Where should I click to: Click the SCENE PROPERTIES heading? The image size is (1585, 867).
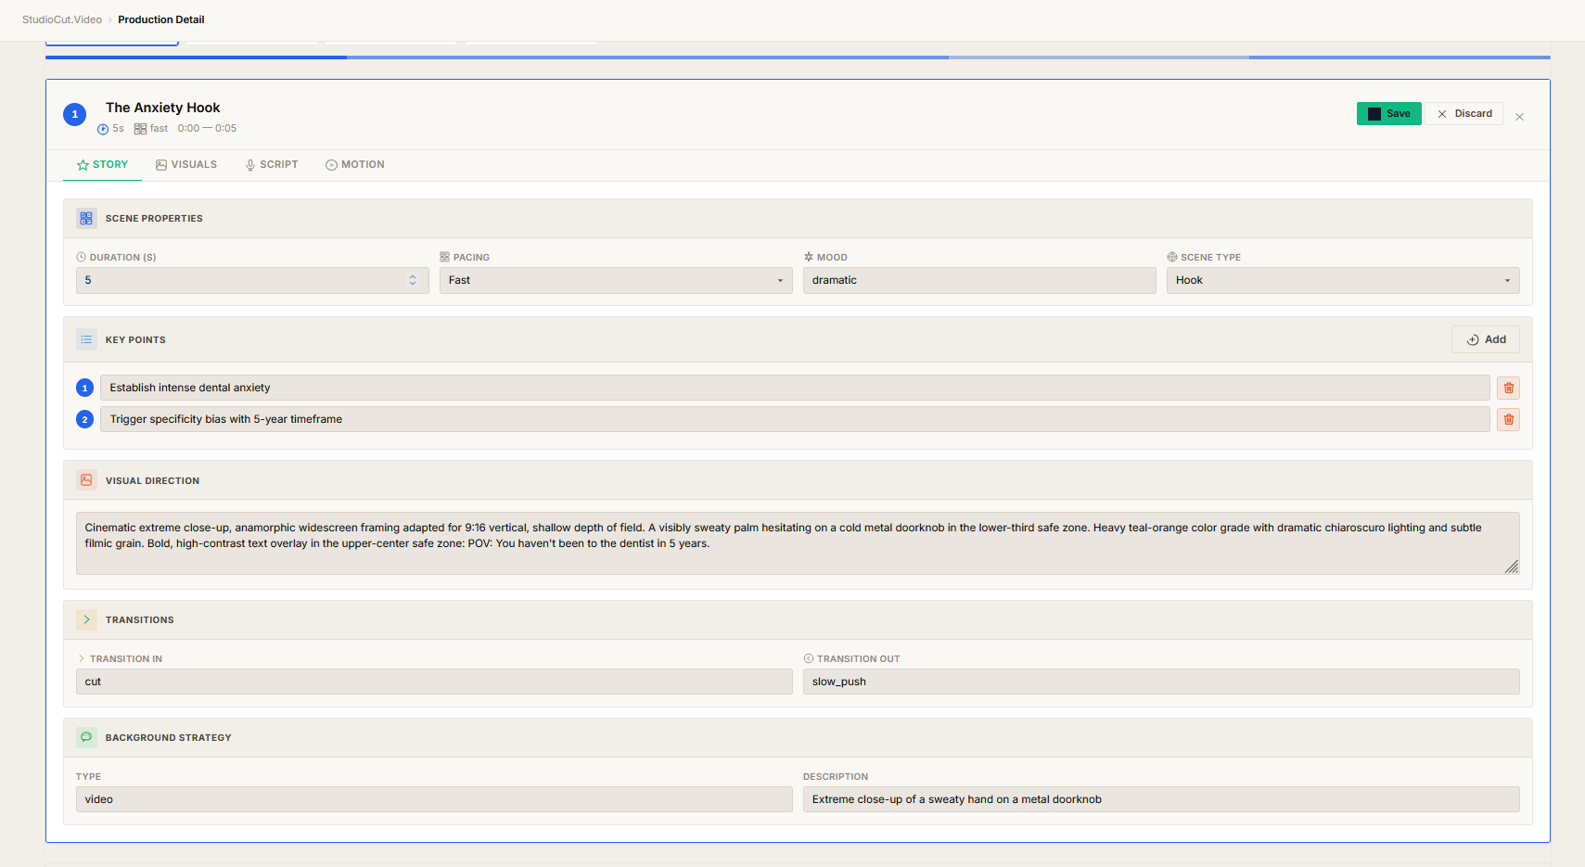[x=154, y=219]
